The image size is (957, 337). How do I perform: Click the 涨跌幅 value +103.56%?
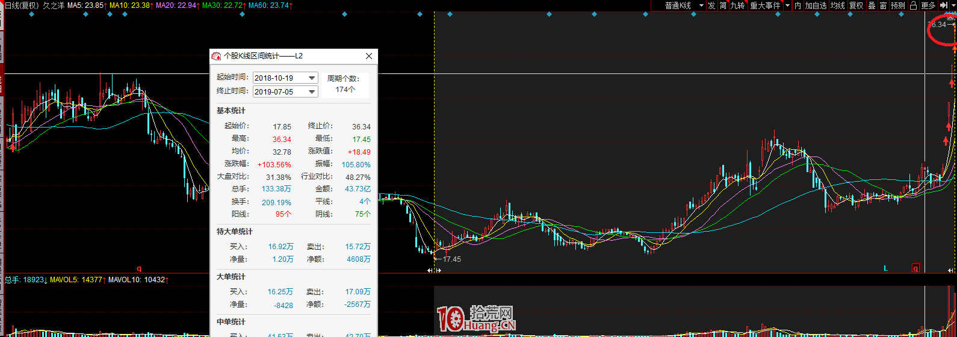tap(274, 165)
